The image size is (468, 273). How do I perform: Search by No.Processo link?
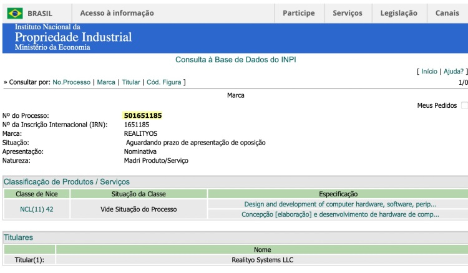(71, 82)
